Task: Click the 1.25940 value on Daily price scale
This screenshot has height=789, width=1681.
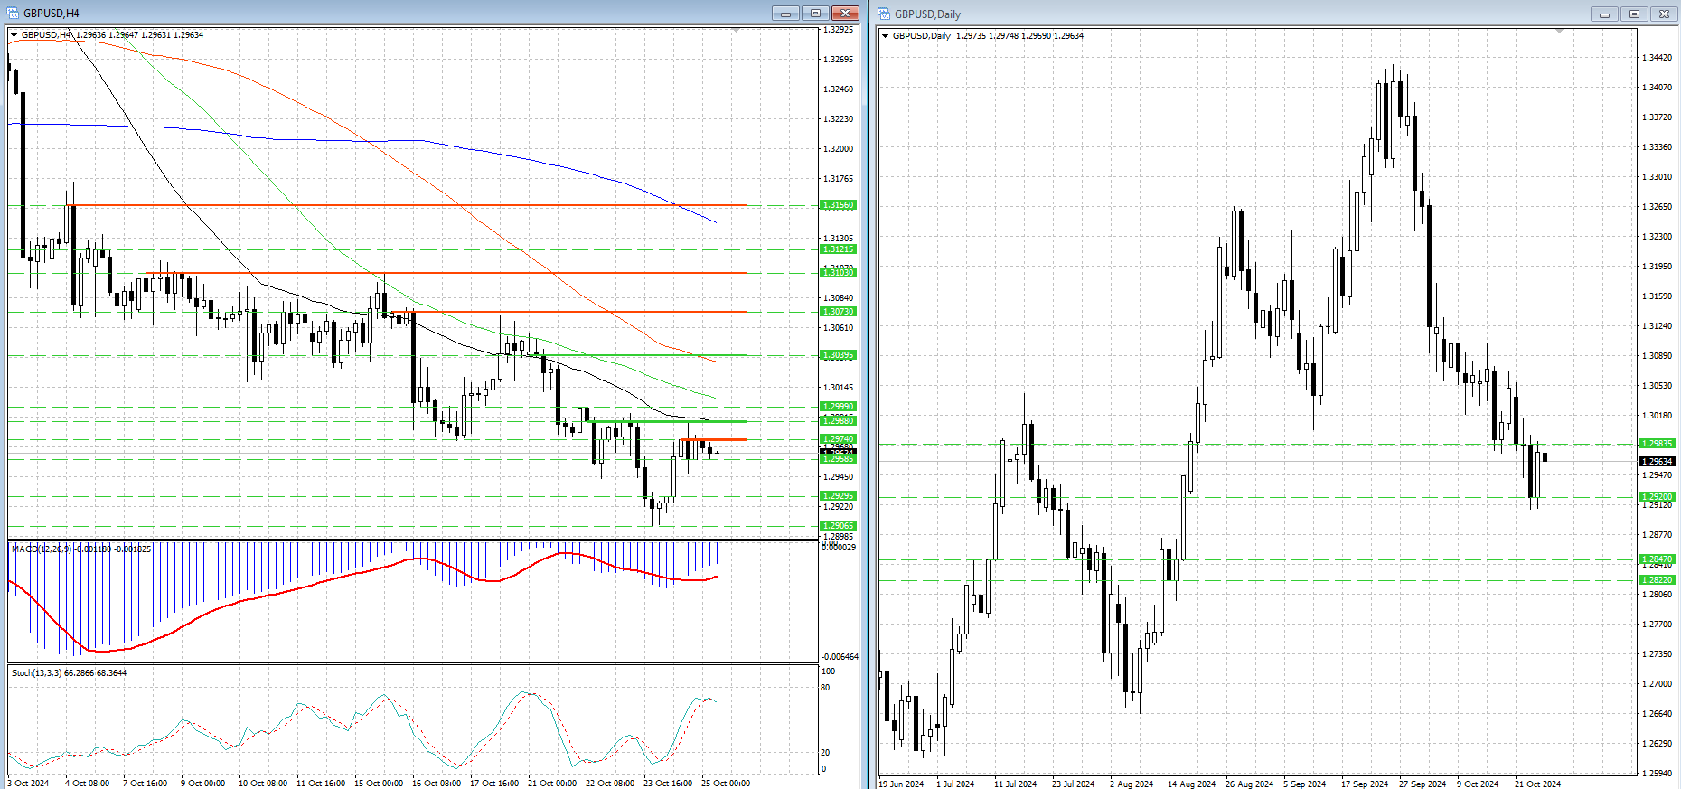Action: point(1657,774)
